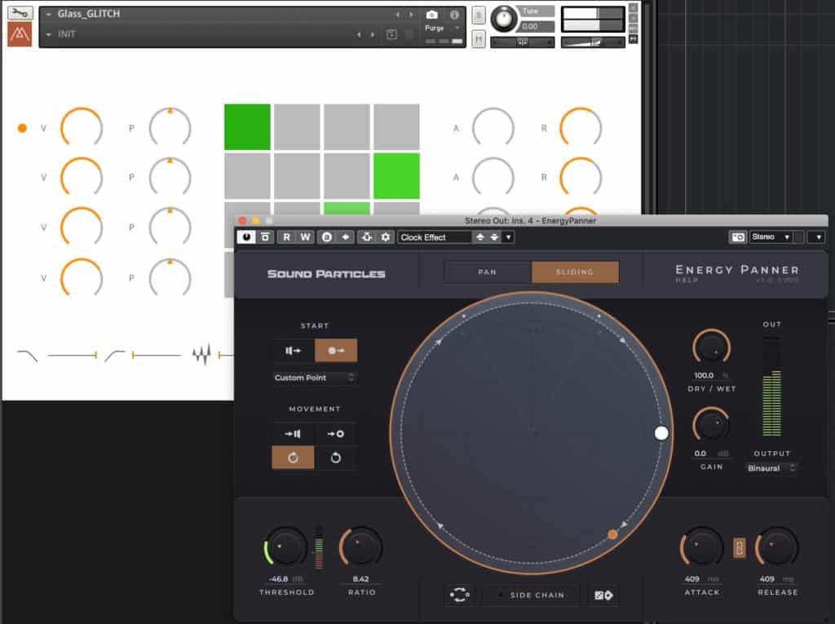Click the circular path icon left of Side Chain

pyautogui.click(x=460, y=595)
